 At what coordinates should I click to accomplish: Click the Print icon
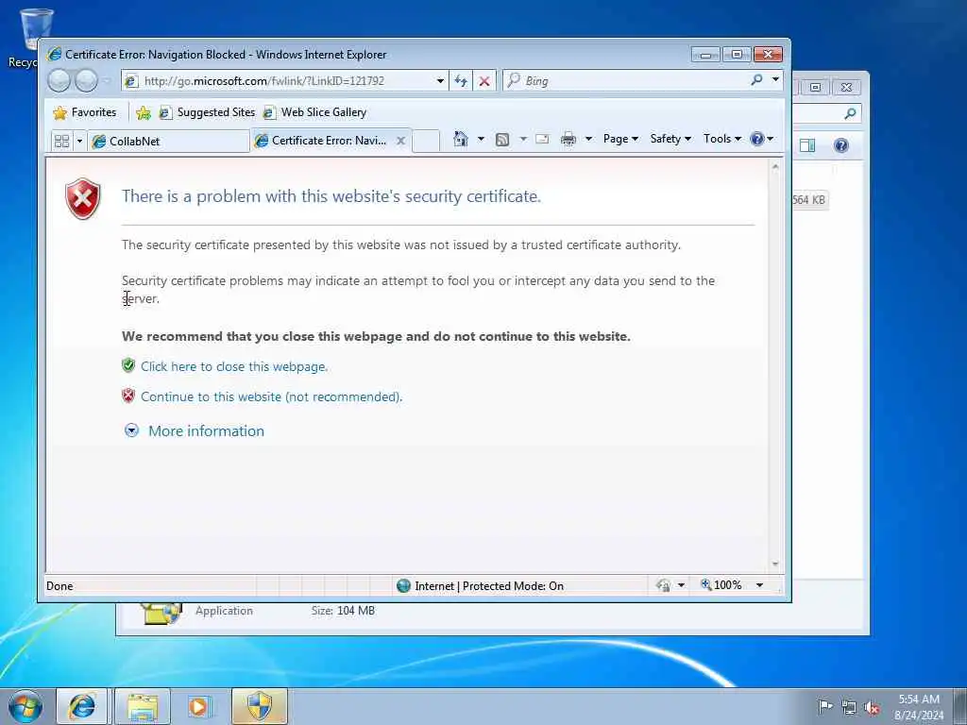[568, 140]
